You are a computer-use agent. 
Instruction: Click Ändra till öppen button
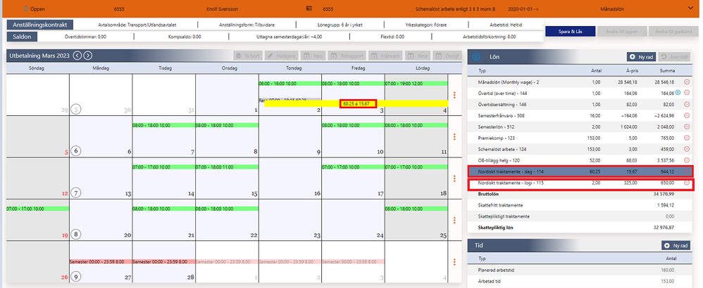pos(622,32)
